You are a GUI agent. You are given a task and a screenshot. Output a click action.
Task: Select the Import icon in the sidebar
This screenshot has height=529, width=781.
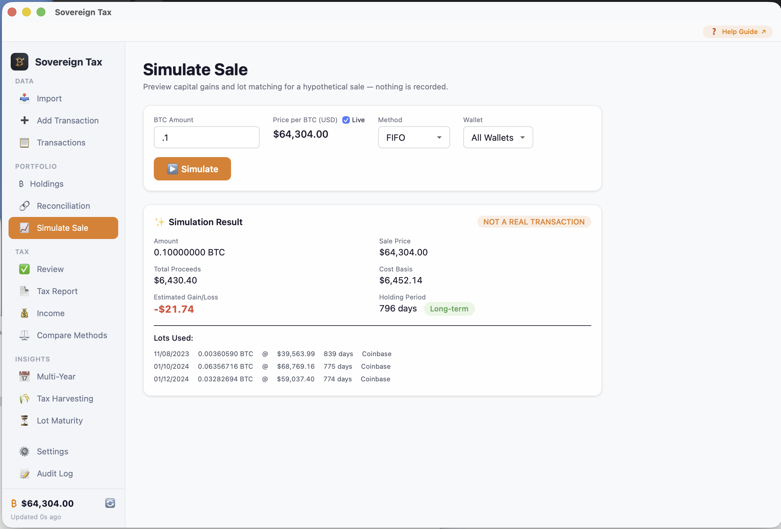[24, 98]
